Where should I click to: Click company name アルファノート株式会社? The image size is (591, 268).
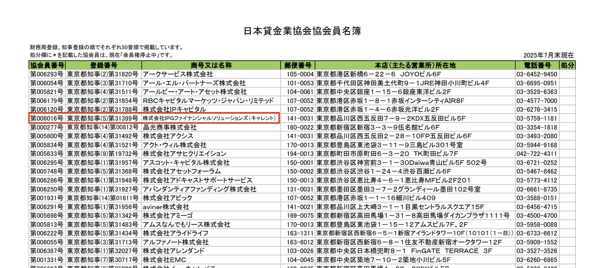point(176,242)
